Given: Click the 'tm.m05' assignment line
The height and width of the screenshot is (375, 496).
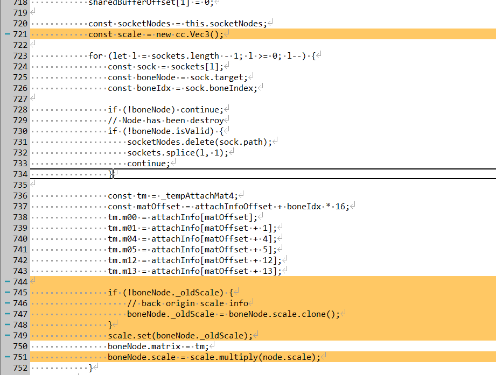Looking at the screenshot, I should pyautogui.click(x=192, y=250).
